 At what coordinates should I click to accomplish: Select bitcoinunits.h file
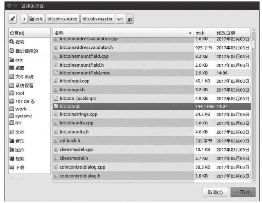pos(152,132)
